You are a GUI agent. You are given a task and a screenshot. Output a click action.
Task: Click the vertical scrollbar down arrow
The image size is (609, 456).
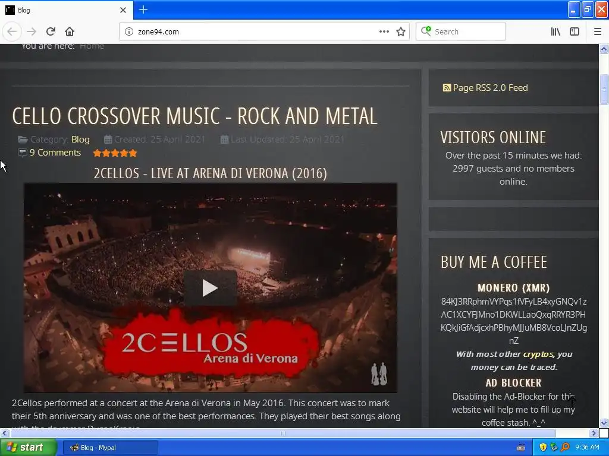(604, 423)
